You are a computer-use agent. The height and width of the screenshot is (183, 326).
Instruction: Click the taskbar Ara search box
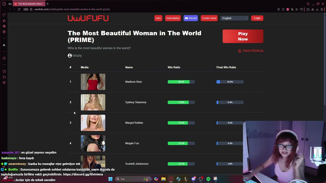click(134, 179)
